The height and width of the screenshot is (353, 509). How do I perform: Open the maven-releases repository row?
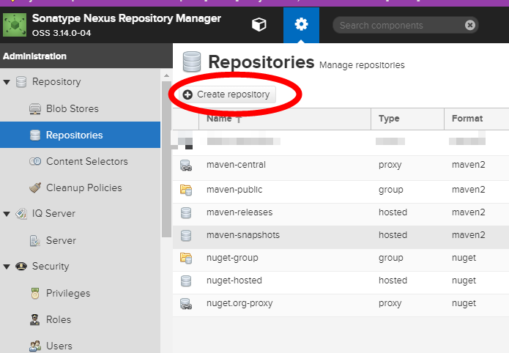tap(341, 215)
